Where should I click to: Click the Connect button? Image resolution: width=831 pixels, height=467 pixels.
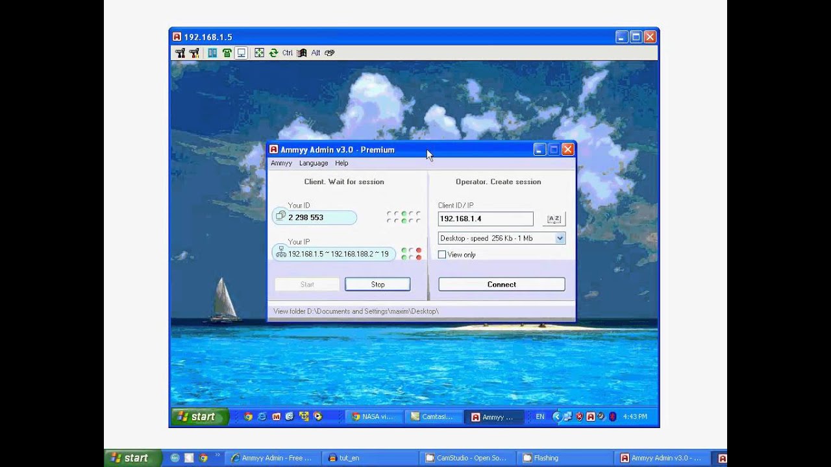click(x=502, y=284)
